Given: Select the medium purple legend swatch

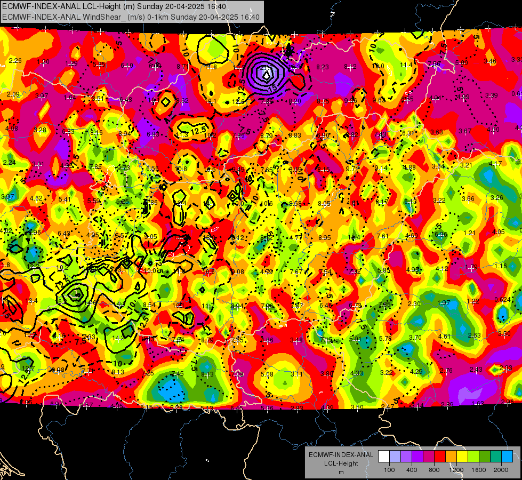Looking at the screenshot, I should 406,457.
